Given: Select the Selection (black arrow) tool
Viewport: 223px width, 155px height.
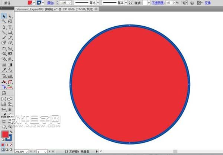Looking at the screenshot, I should click(x=4, y=16).
